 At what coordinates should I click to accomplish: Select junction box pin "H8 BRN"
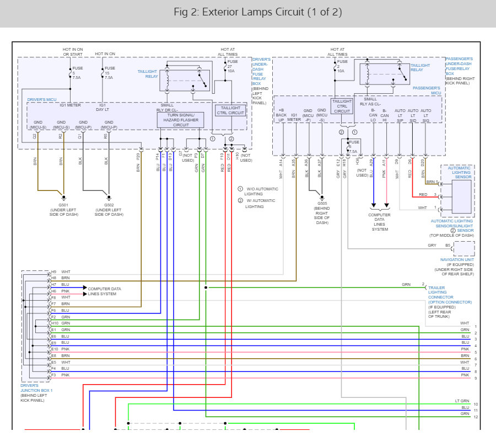tap(61, 278)
